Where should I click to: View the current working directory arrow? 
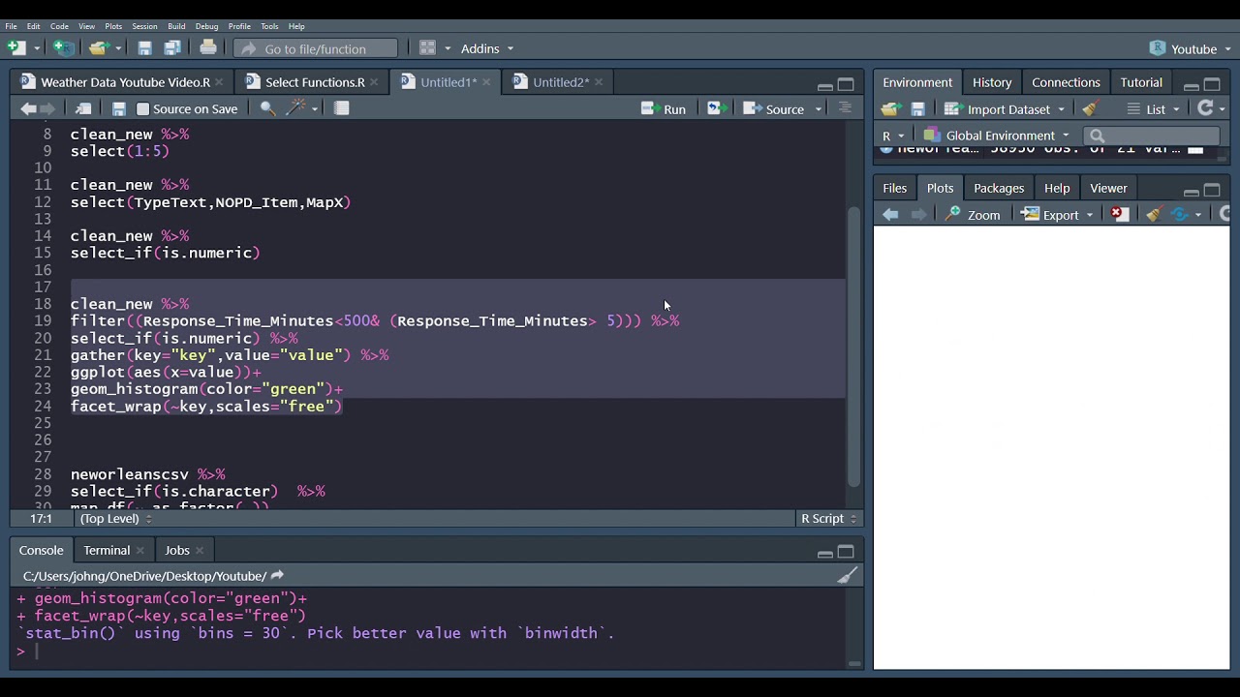[277, 576]
